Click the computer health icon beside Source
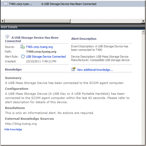This screenshot has height=146, width=146. click(x=23, y=47)
